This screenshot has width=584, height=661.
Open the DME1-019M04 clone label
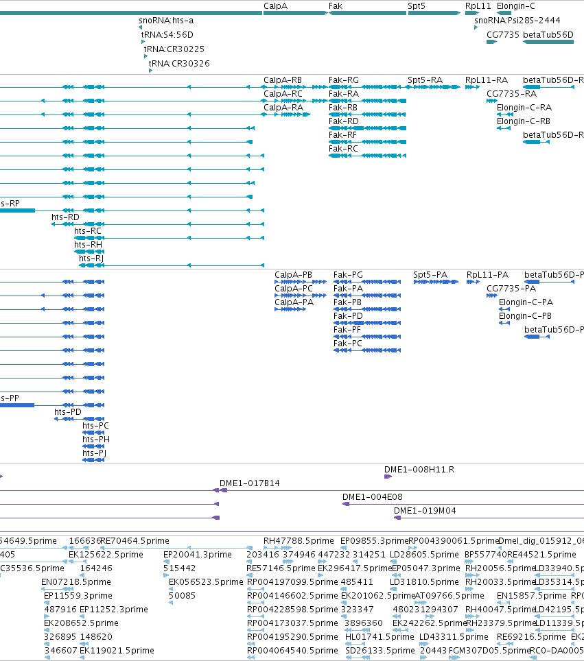click(425, 511)
